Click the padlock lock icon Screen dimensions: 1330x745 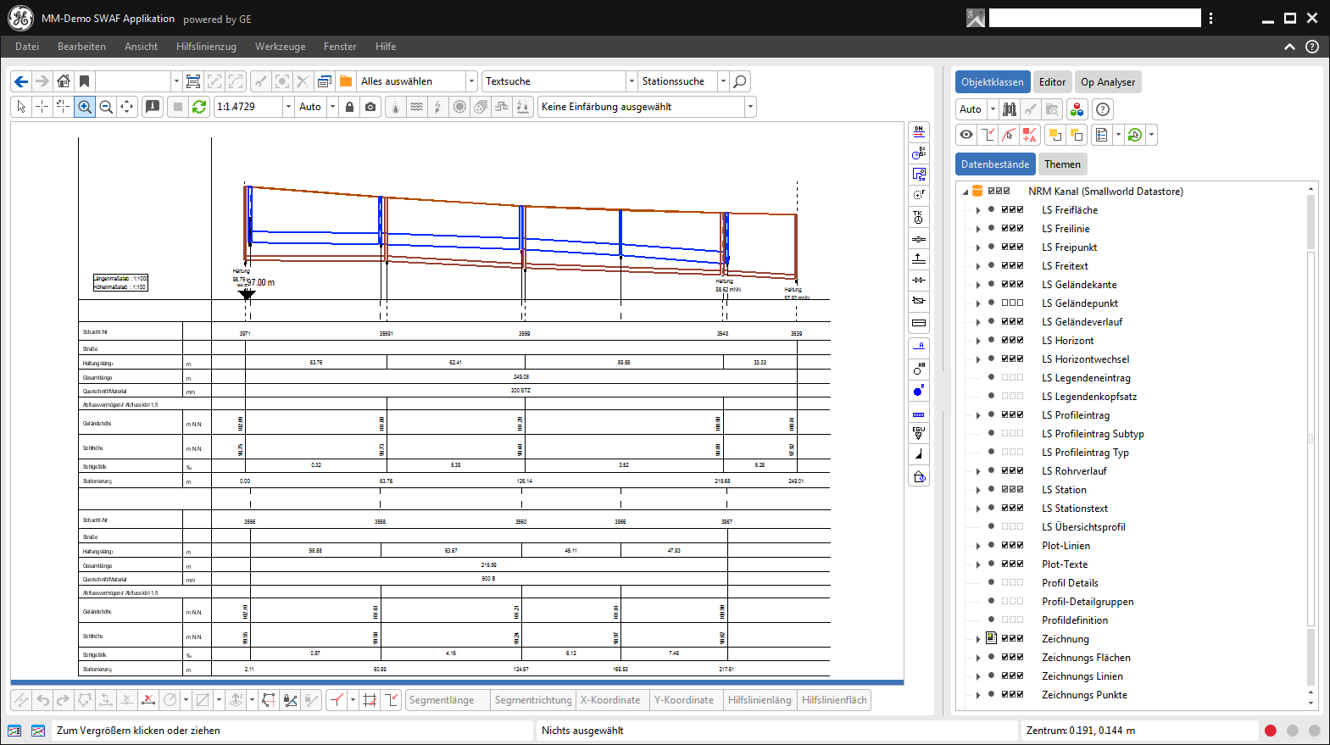coord(349,107)
